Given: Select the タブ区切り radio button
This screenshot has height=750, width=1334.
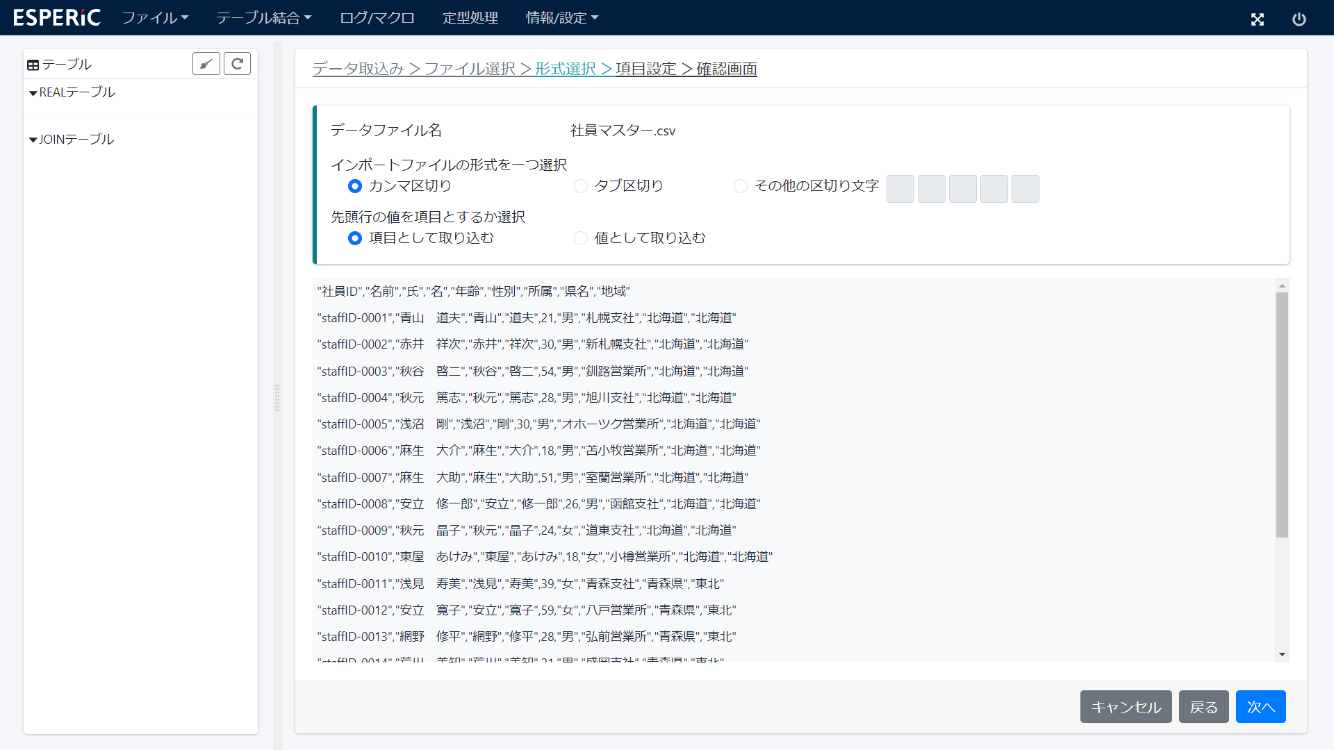Looking at the screenshot, I should (x=580, y=186).
